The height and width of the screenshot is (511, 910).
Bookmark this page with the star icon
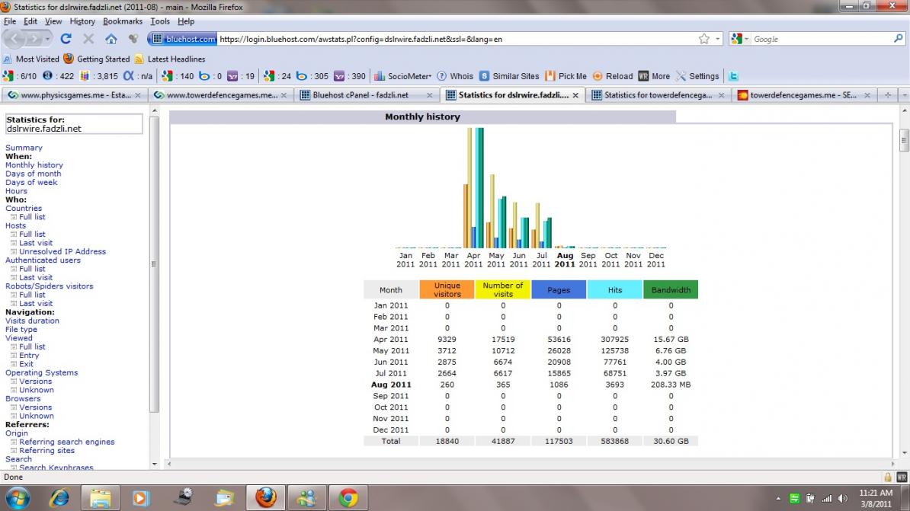point(704,39)
